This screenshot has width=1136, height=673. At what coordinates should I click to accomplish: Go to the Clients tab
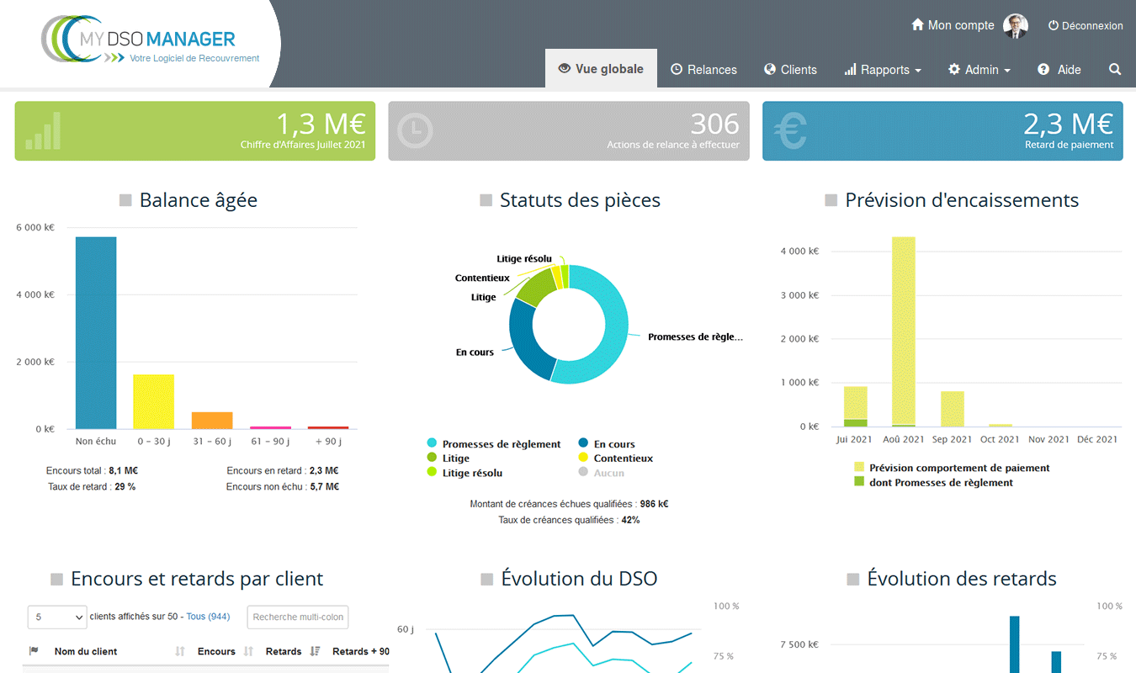pyautogui.click(x=790, y=70)
